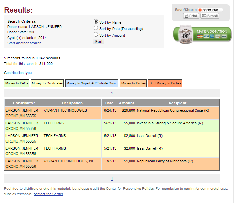Go to page 1 in top pagination

click(112, 93)
